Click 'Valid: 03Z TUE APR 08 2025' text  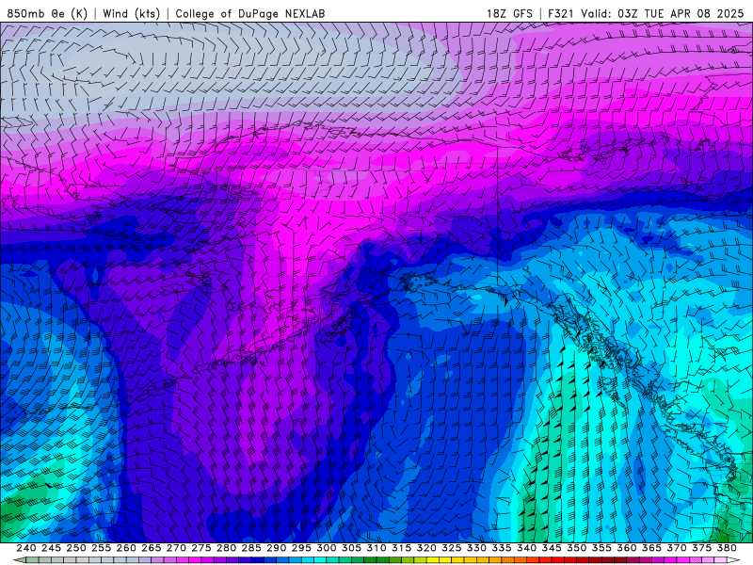pos(663,13)
